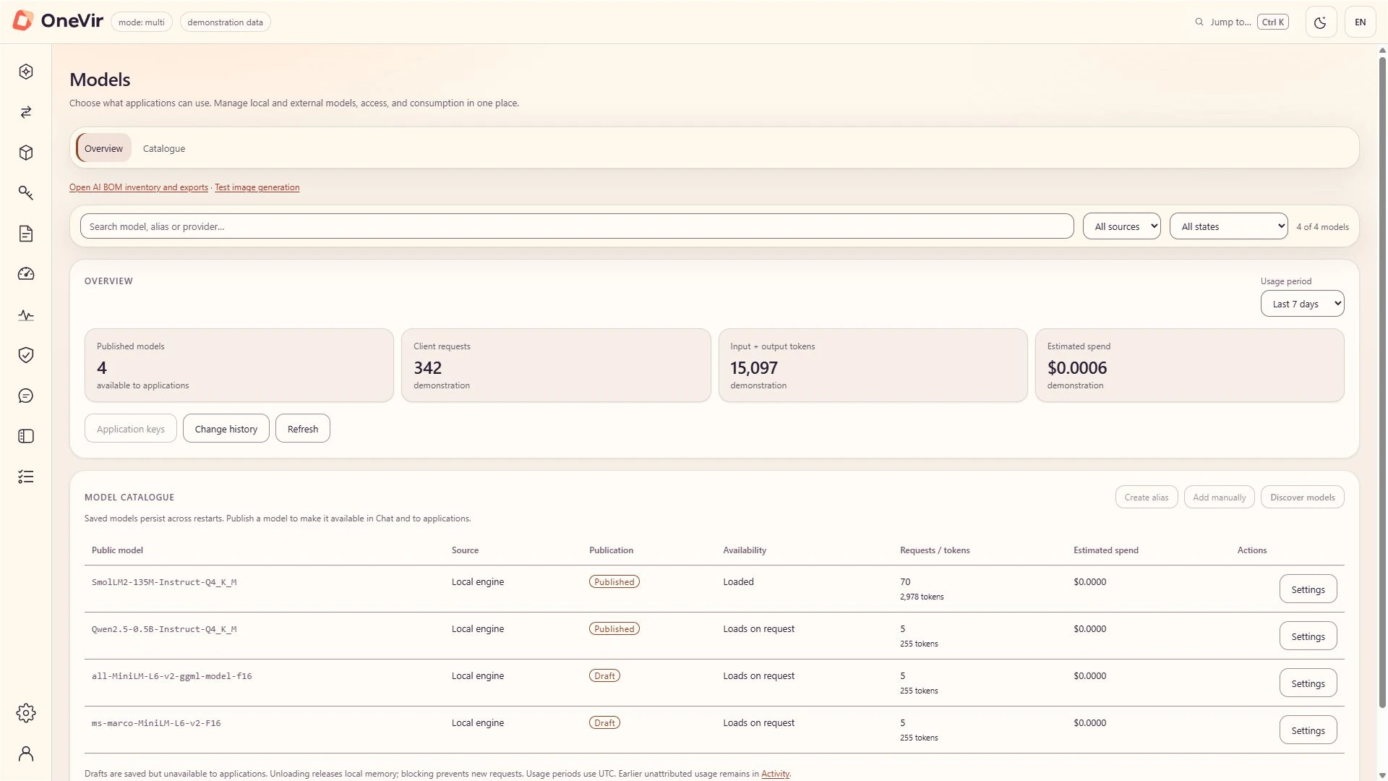Click the Draft badge for ms-marco row
The height and width of the screenshot is (781, 1388).
pos(604,723)
